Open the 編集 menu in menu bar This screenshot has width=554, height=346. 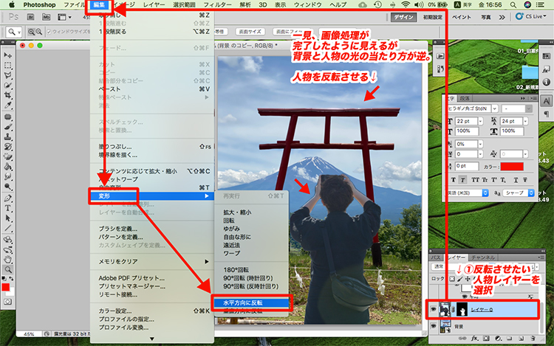coord(98,5)
